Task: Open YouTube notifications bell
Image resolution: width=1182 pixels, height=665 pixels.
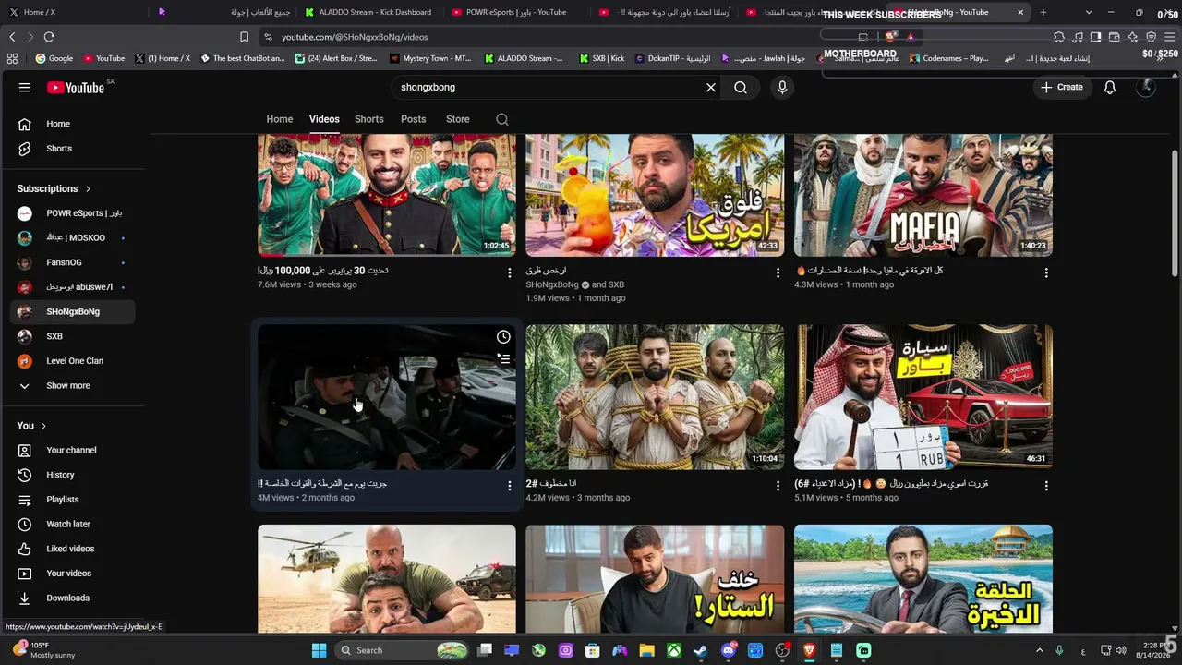Action: (1110, 87)
